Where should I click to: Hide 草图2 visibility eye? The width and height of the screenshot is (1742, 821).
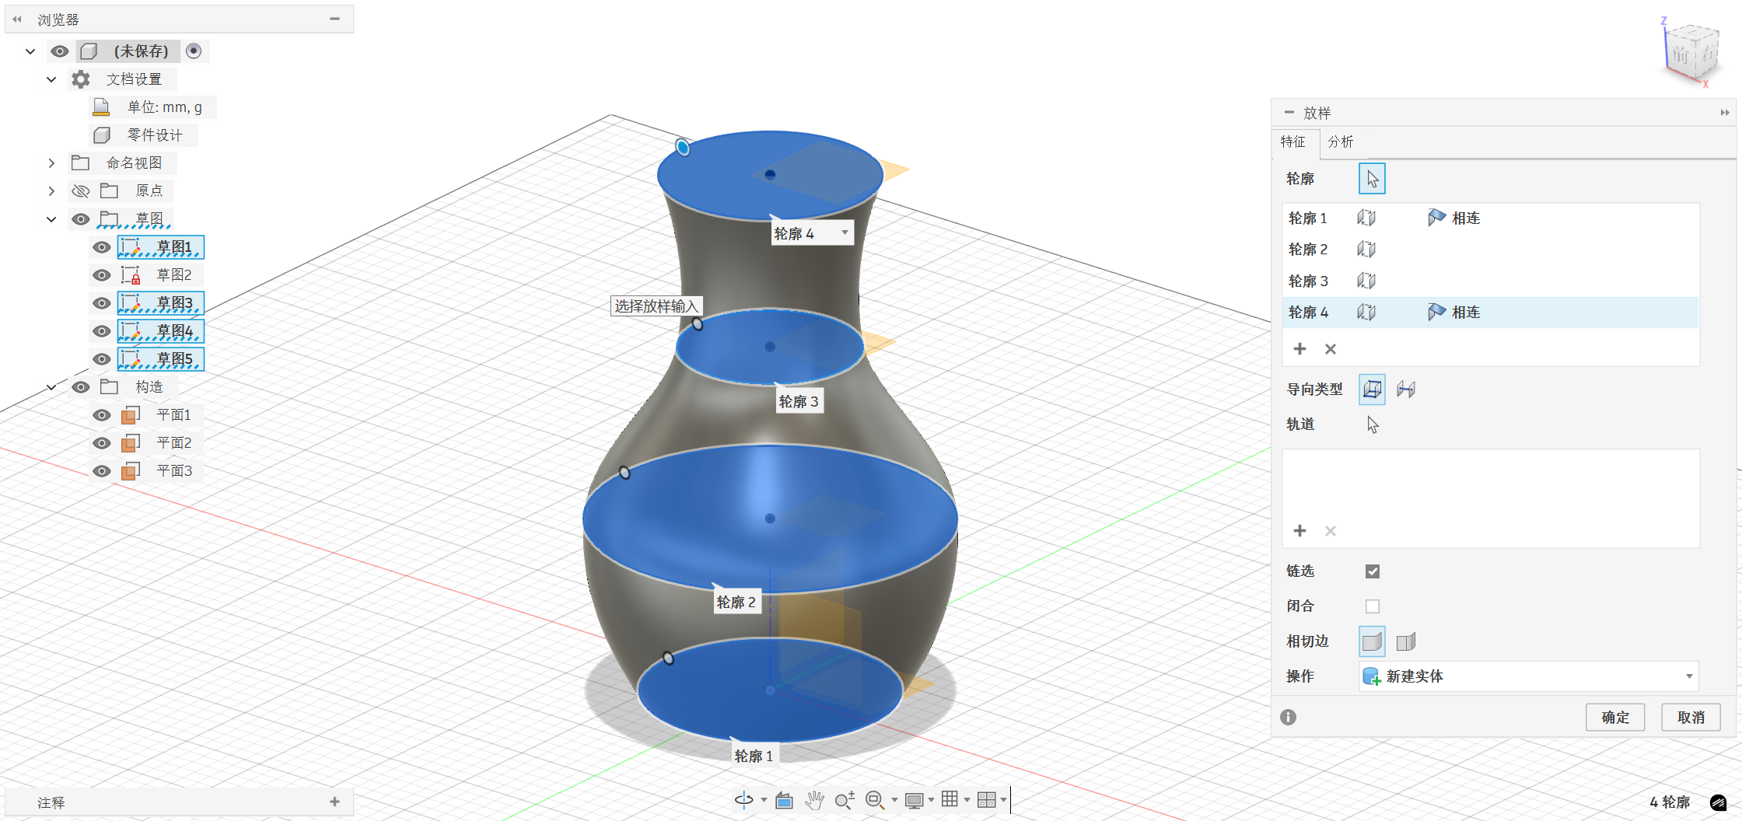[101, 275]
